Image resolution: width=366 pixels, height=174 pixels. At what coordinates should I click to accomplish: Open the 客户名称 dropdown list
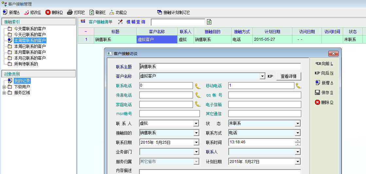pyautogui.click(x=262, y=76)
